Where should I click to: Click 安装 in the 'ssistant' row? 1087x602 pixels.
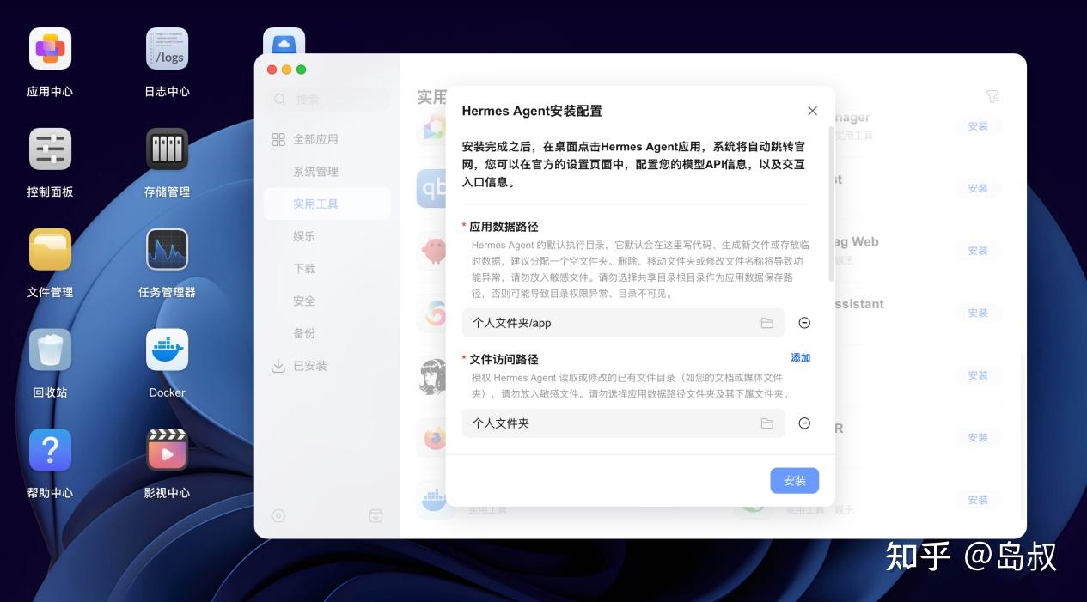click(978, 313)
